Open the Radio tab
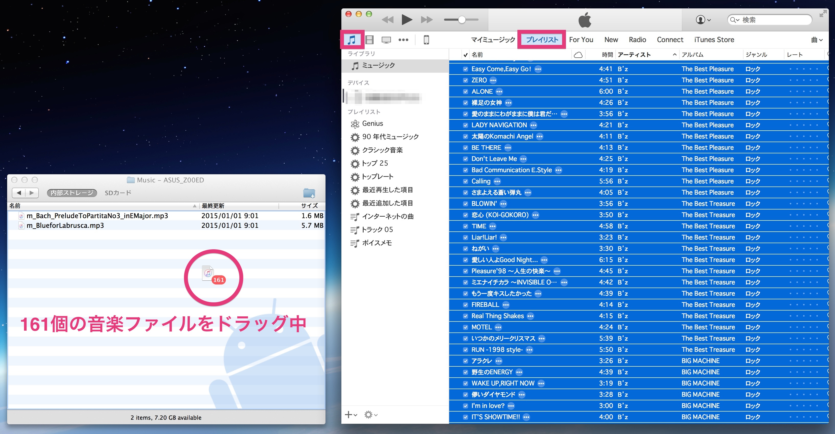The image size is (835, 434). 637,40
